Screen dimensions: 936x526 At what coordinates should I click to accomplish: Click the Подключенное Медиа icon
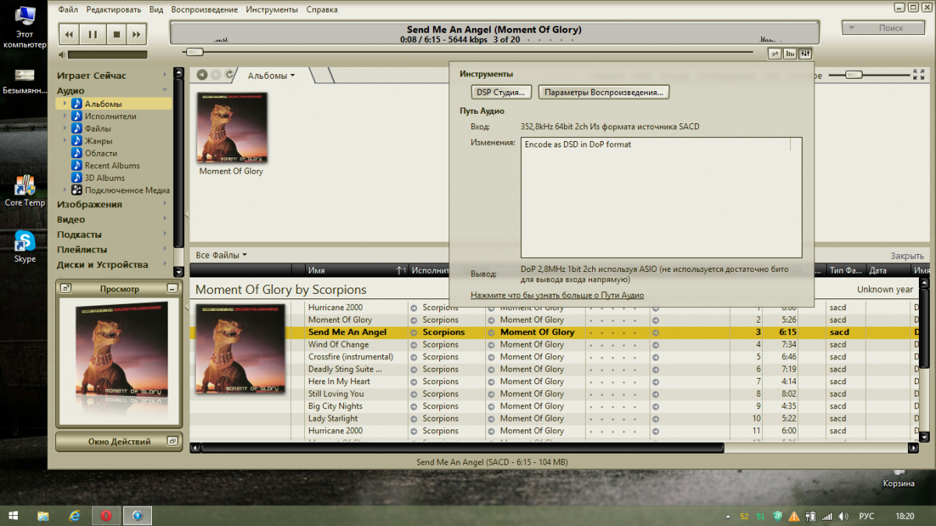click(x=76, y=190)
